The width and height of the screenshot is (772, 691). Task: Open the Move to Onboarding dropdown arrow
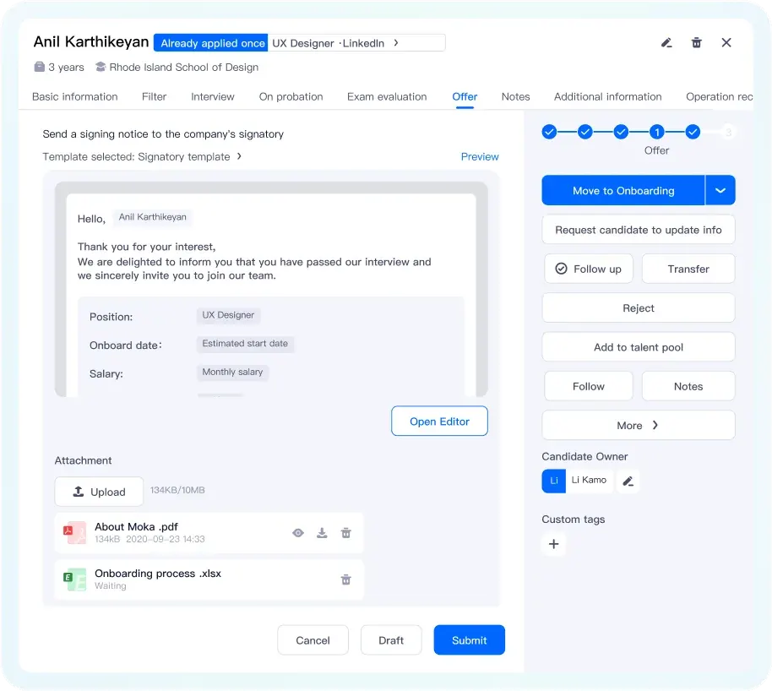point(720,190)
